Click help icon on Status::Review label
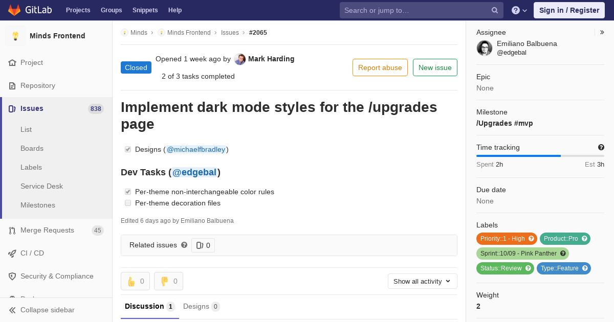 pyautogui.click(x=528, y=268)
